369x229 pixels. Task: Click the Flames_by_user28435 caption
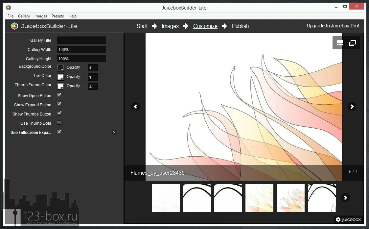(157, 173)
